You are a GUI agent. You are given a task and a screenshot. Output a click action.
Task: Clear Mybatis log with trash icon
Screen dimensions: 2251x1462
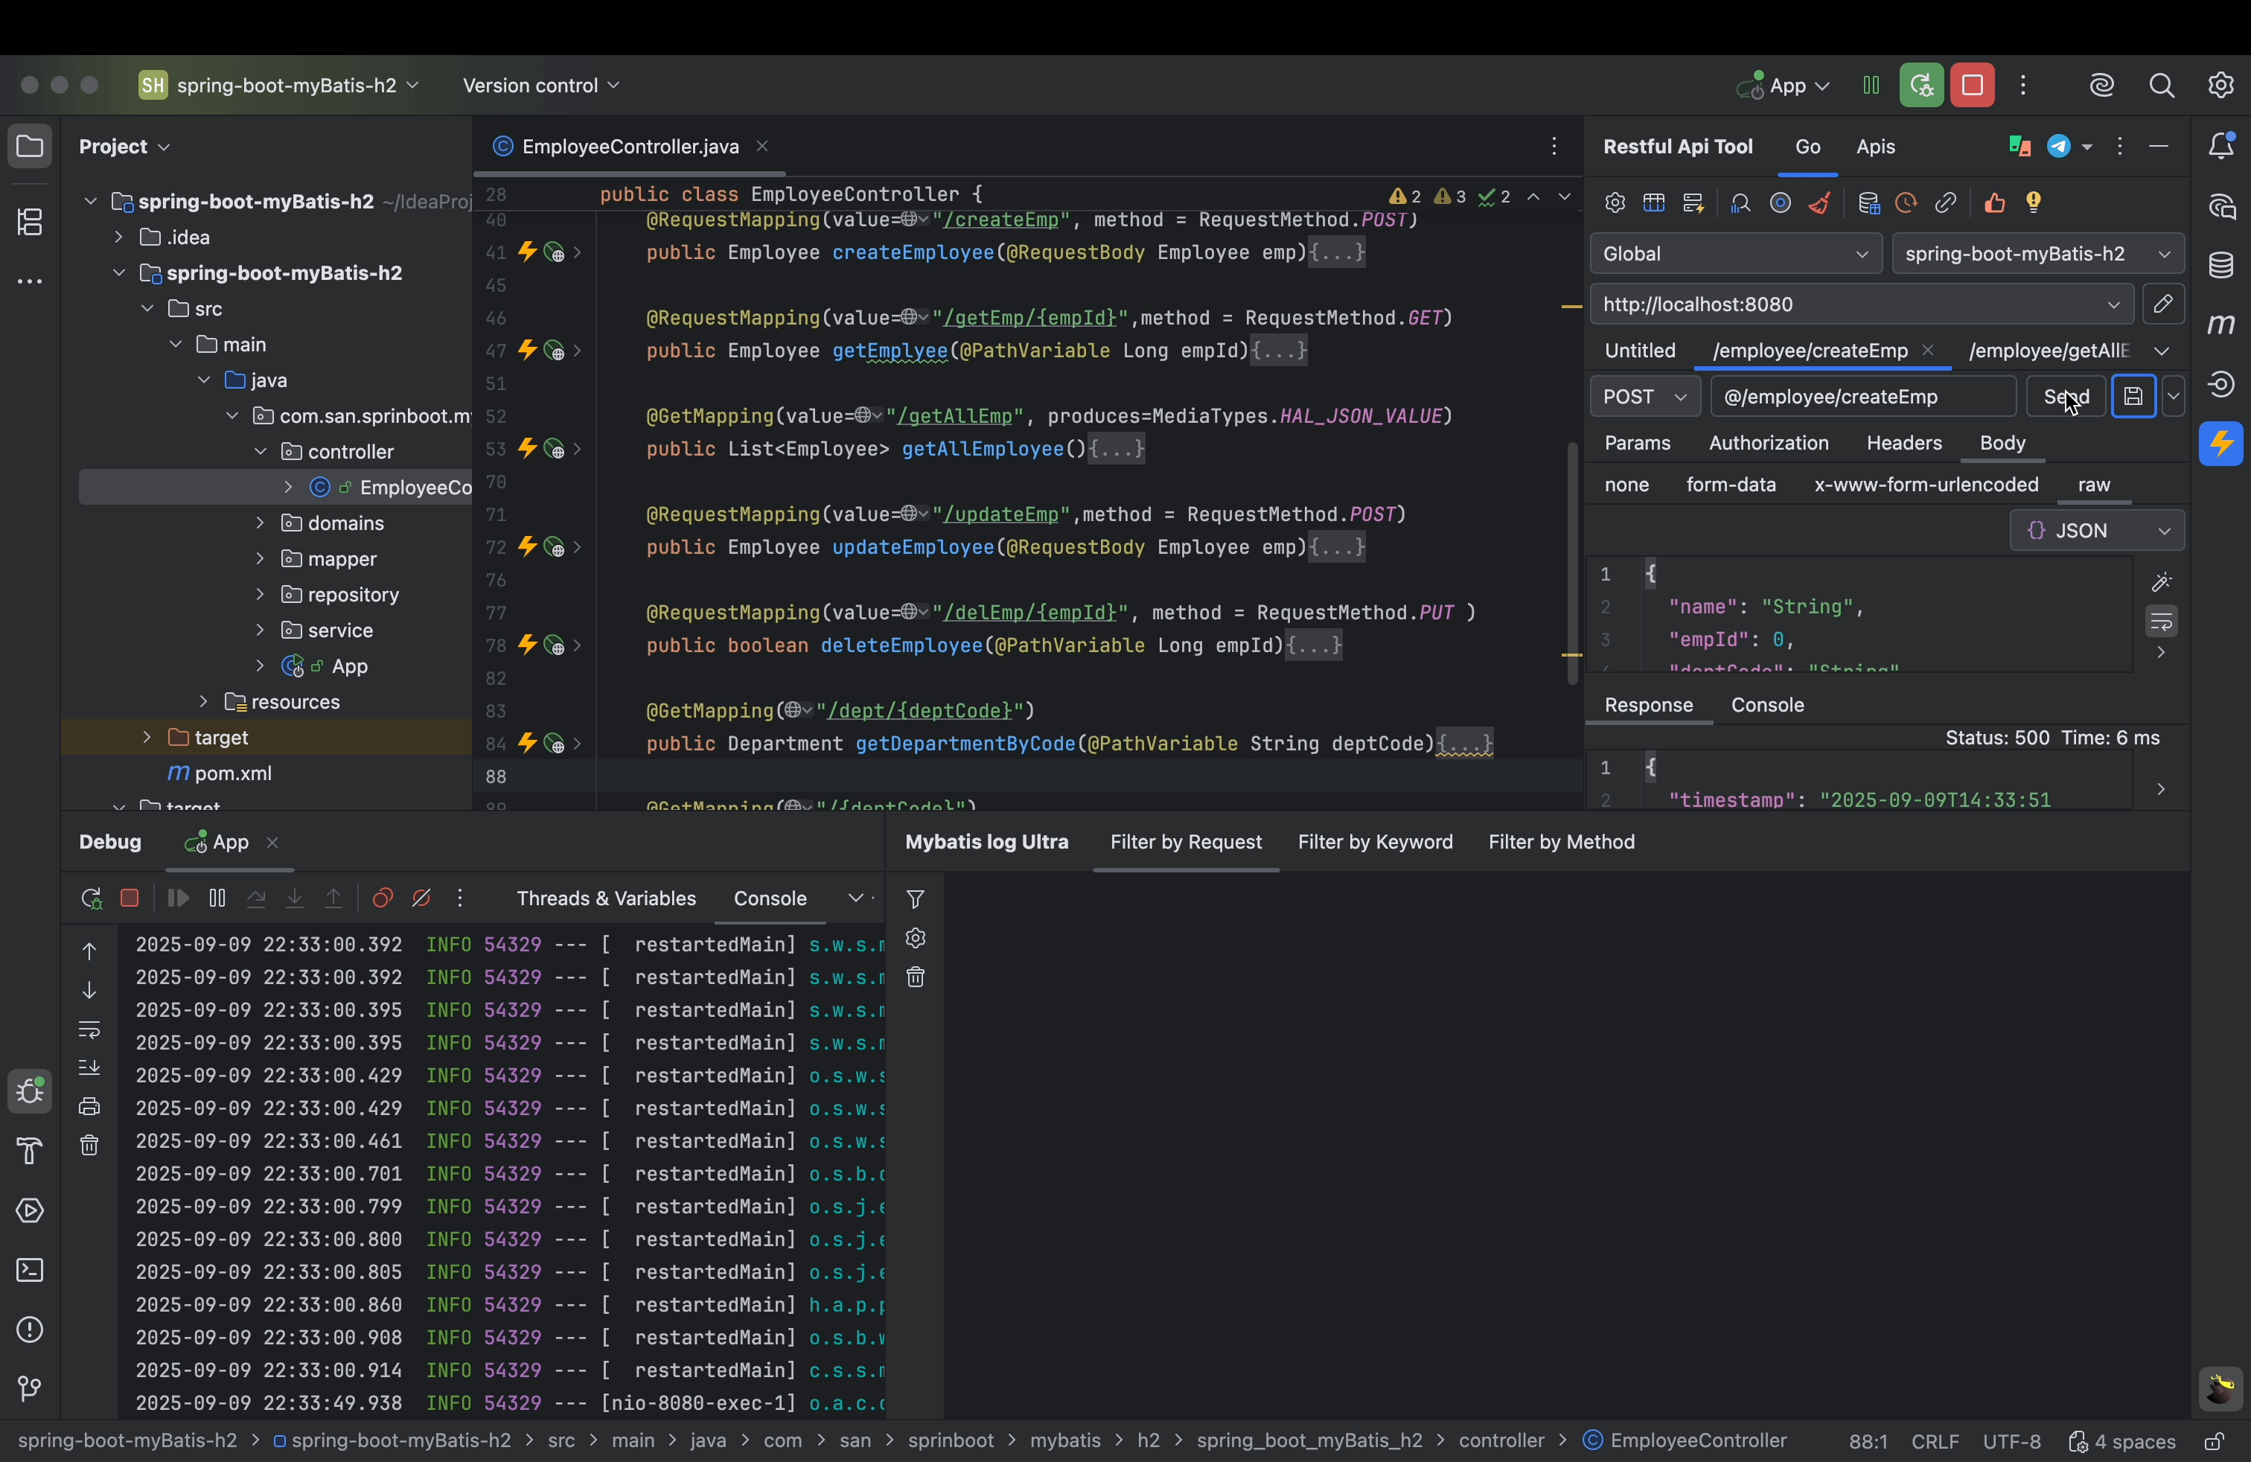pos(915,978)
